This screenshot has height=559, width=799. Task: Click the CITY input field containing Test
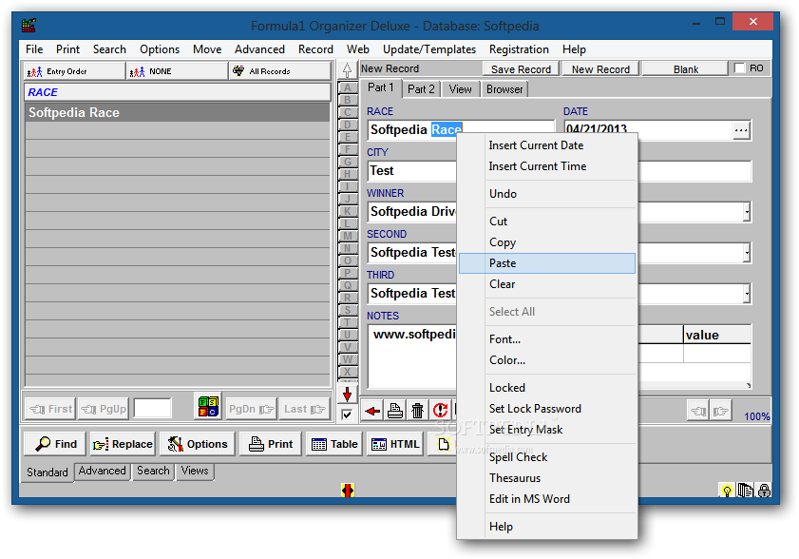tap(411, 171)
